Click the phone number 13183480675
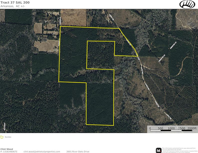 (x=10, y=152)
